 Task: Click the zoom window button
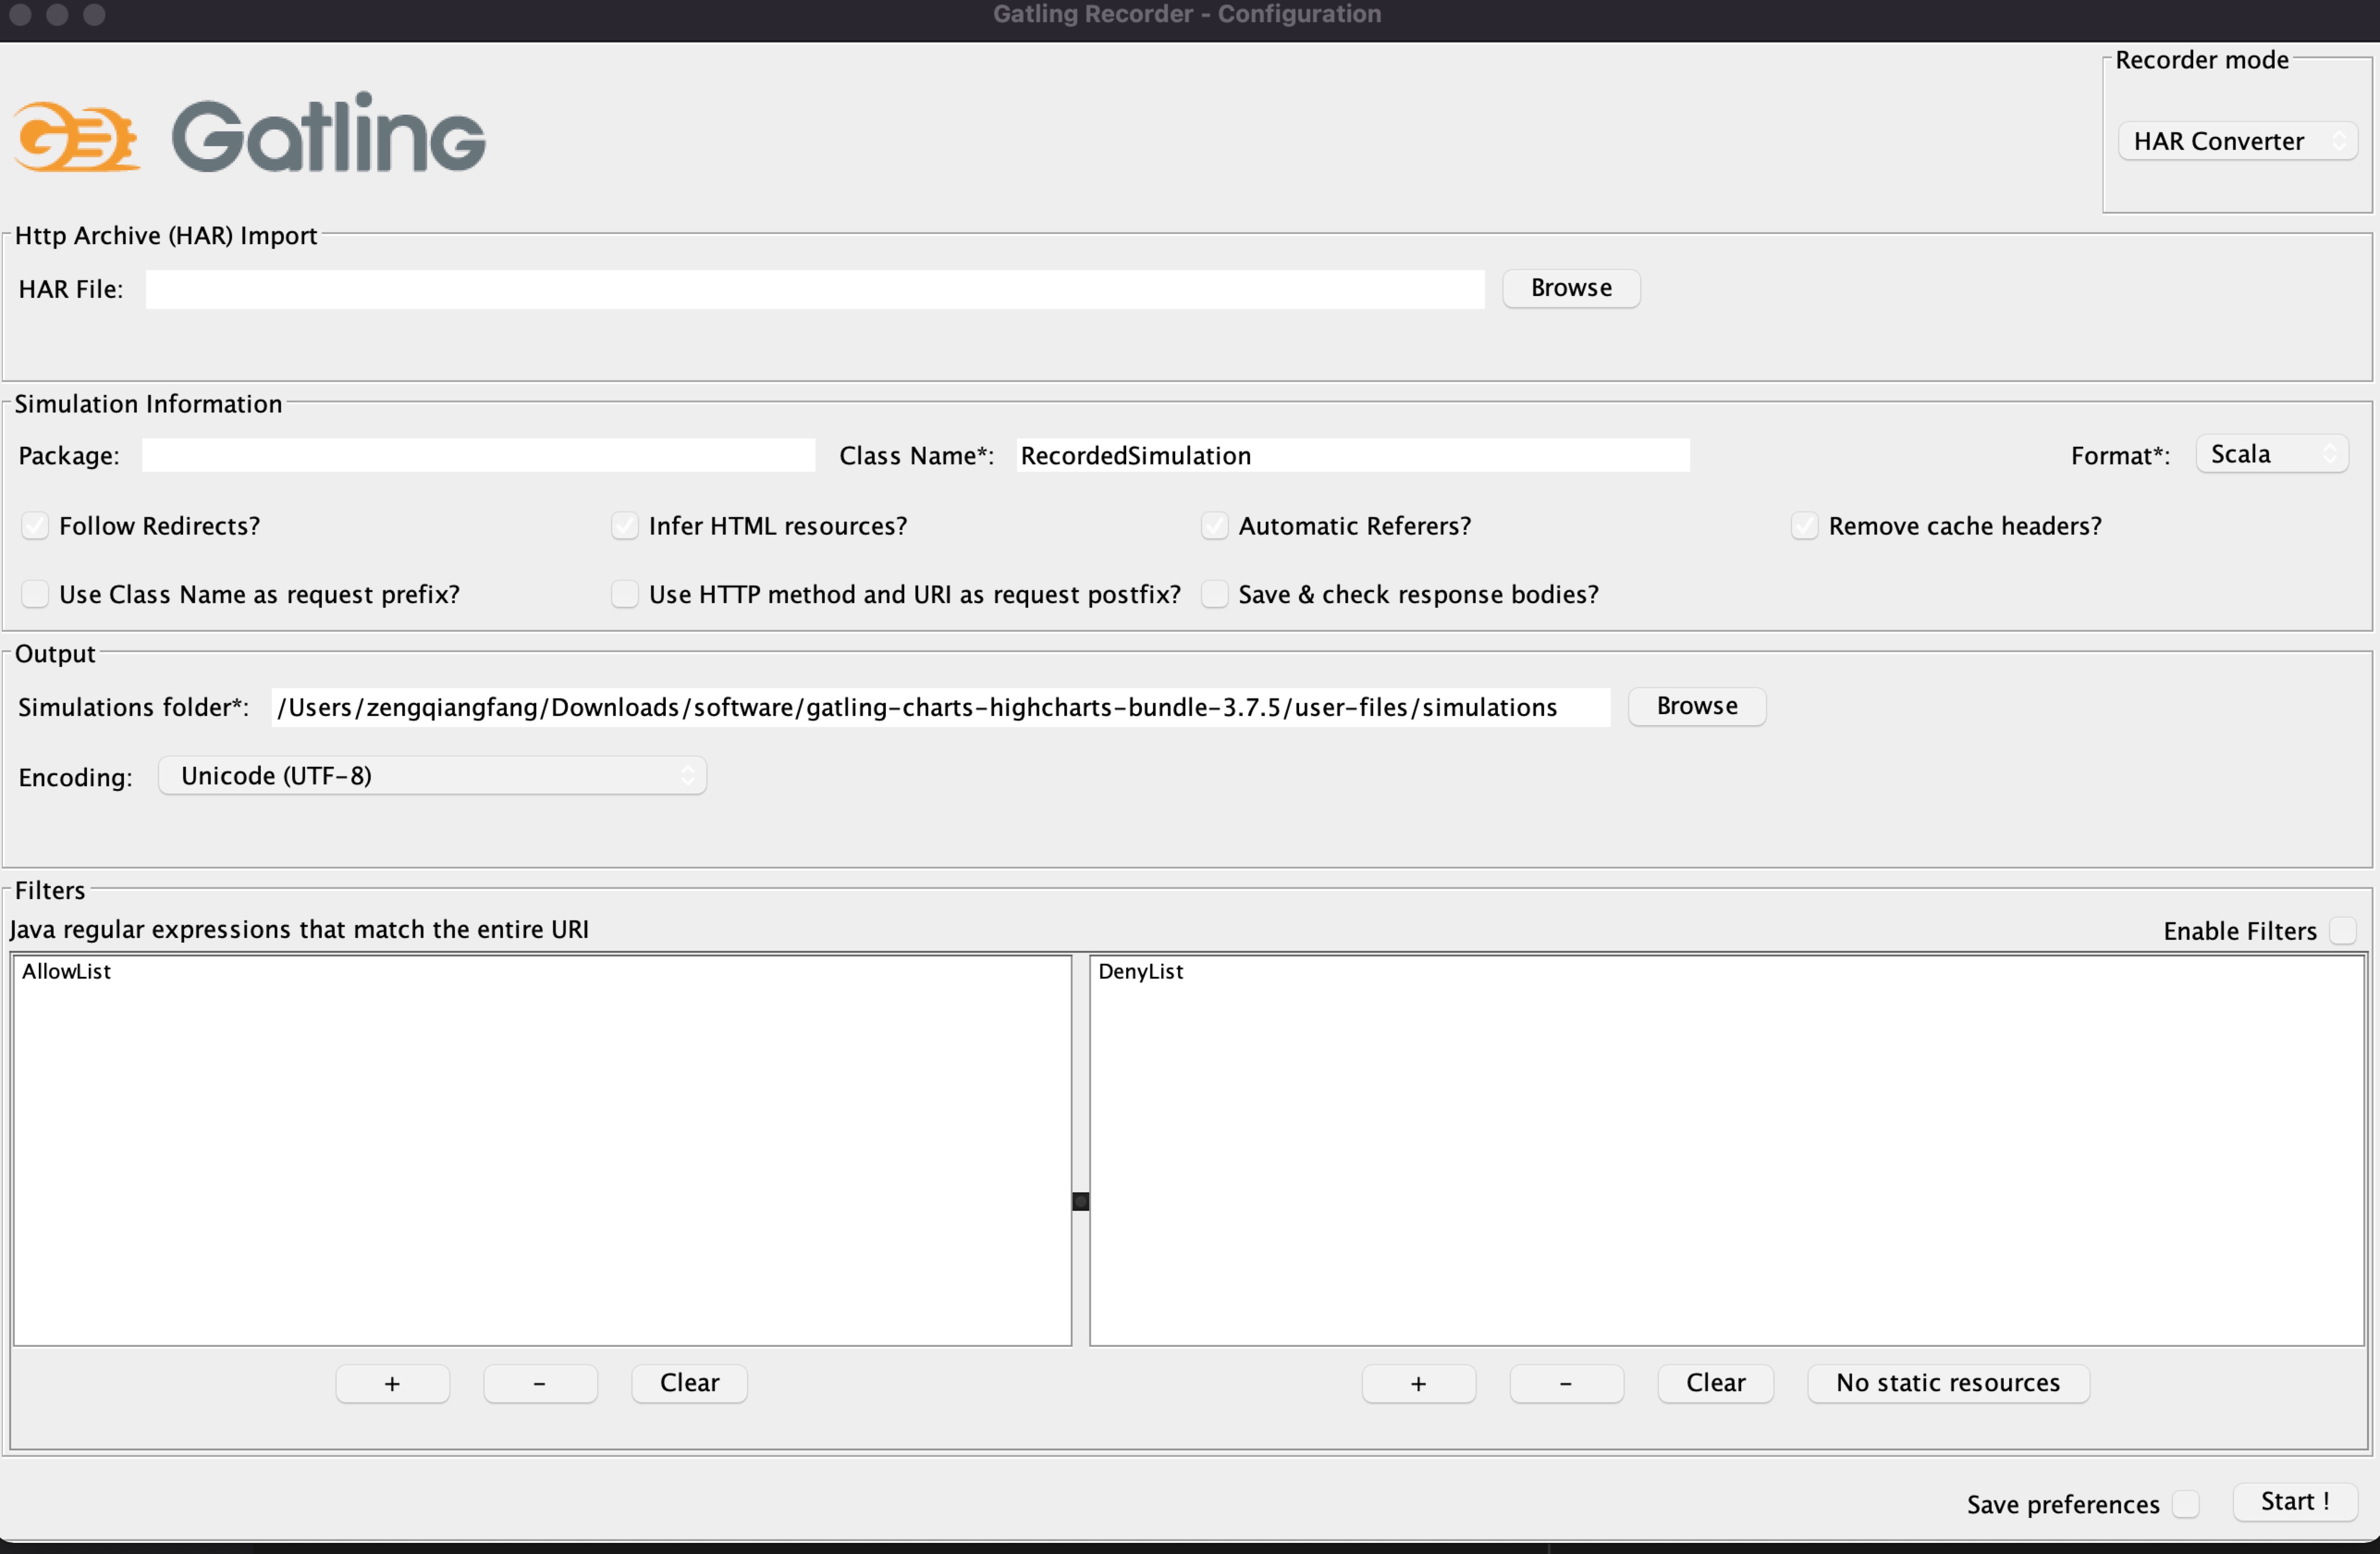pyautogui.click(x=94, y=14)
